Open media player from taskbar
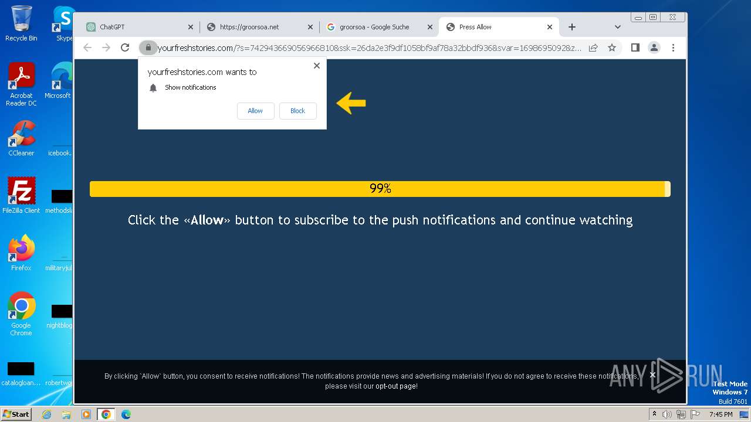 [x=86, y=414]
